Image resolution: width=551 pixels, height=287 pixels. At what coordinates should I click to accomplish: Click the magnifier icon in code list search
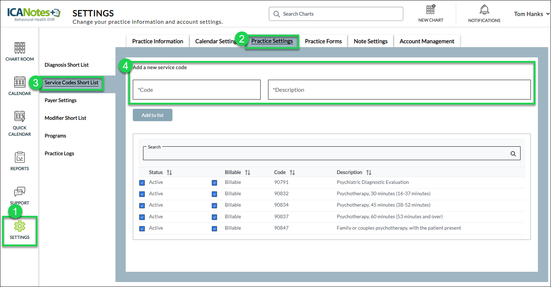click(x=513, y=154)
